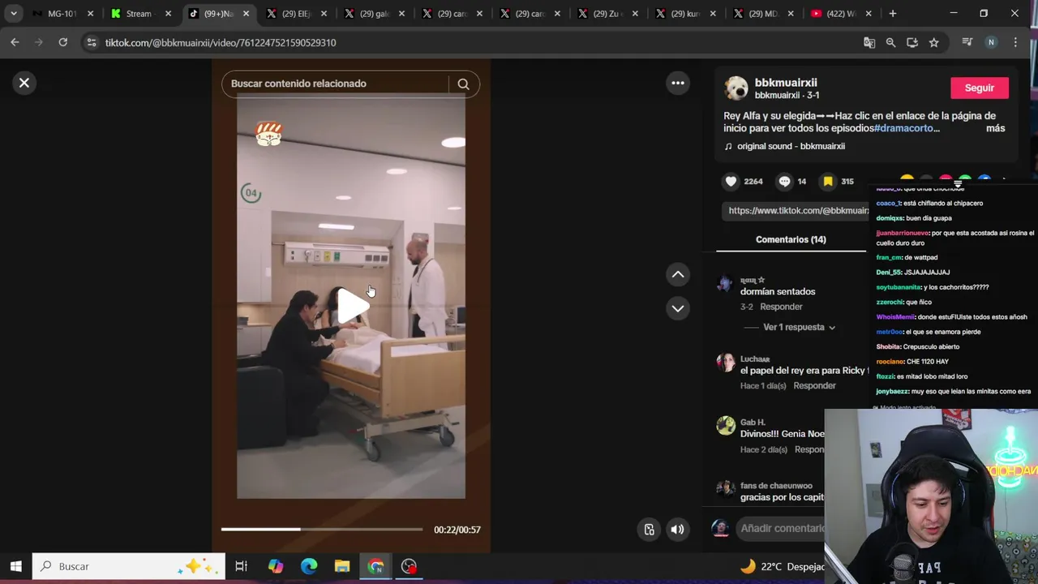The height and width of the screenshot is (584, 1038).
Task: Like the video with heart icon
Action: click(731, 182)
